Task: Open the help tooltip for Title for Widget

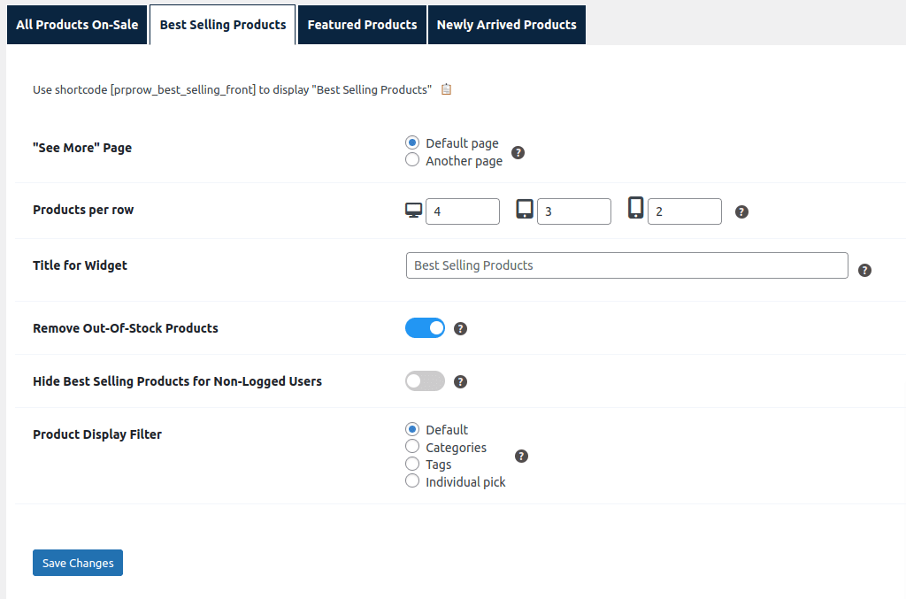Action: [864, 270]
